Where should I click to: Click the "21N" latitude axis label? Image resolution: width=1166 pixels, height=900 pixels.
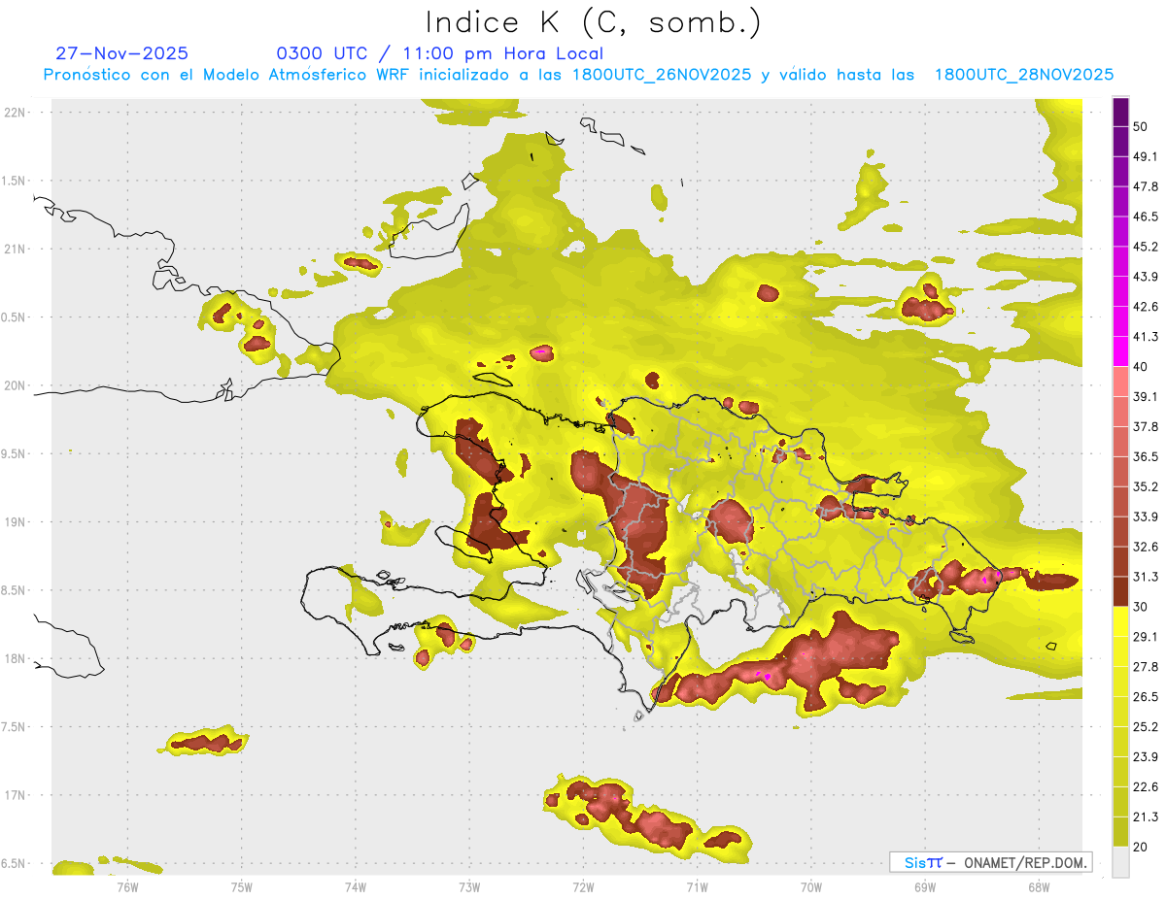[x=14, y=250]
